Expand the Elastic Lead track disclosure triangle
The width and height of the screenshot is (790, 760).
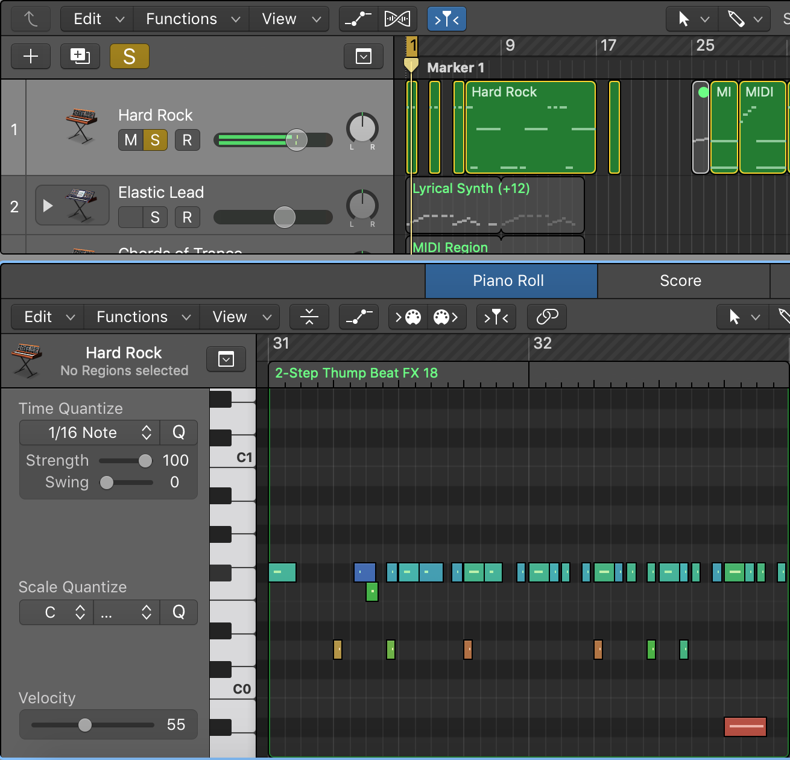click(x=48, y=206)
